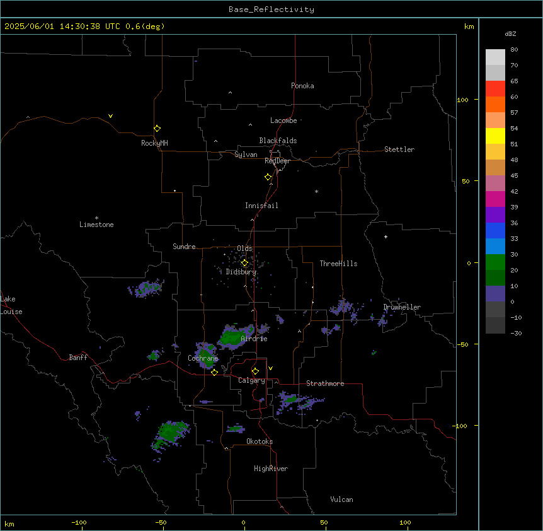Click the yellow v marker northwest of RockyMH
The height and width of the screenshot is (531, 543).
[110, 116]
